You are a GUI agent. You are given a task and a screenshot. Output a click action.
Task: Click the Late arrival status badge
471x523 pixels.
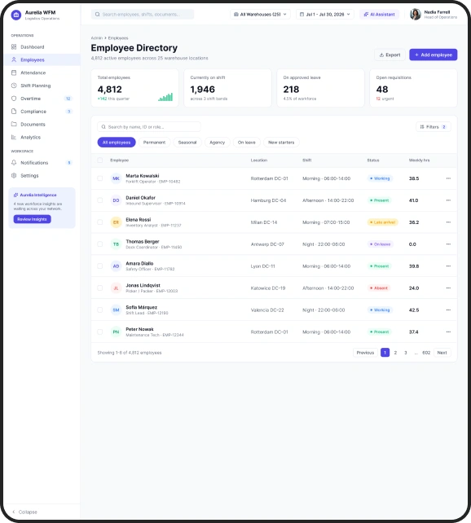(x=383, y=222)
